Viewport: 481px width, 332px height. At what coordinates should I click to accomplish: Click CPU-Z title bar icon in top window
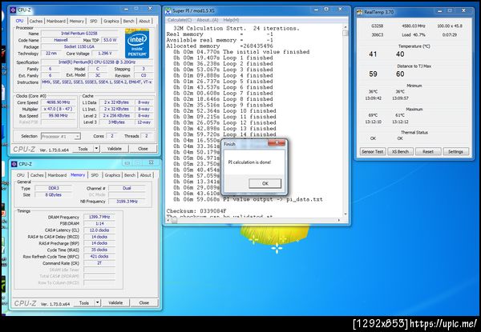point(13,10)
